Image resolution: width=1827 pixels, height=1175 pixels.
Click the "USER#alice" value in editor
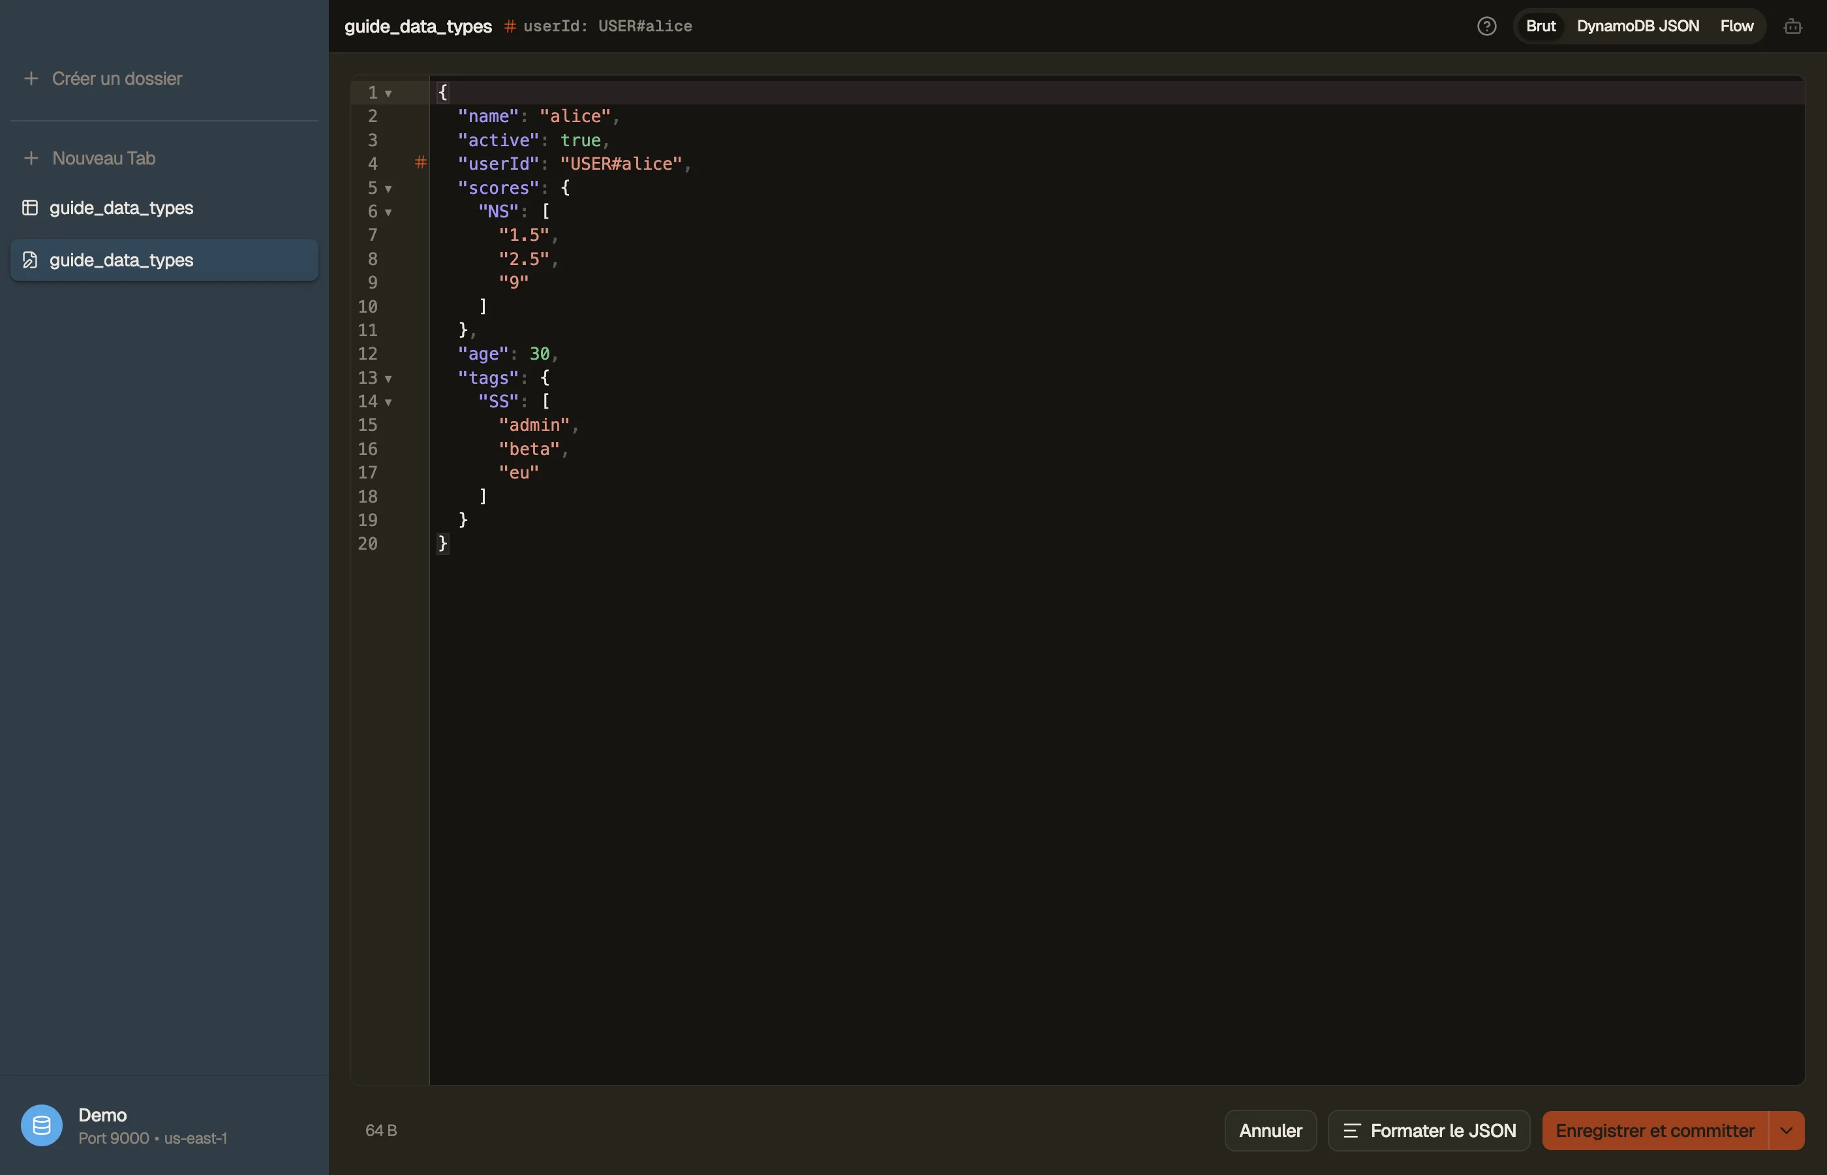tap(621, 164)
